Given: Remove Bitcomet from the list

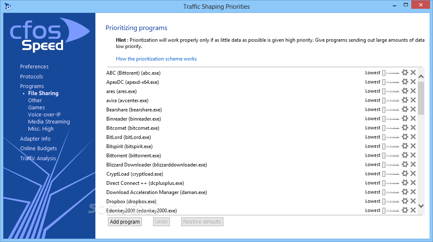Looking at the screenshot, I should coord(413,128).
